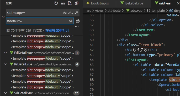Click the FdDetail.vue Vue file icon
The height and width of the screenshot is (96, 180).
point(11,53)
